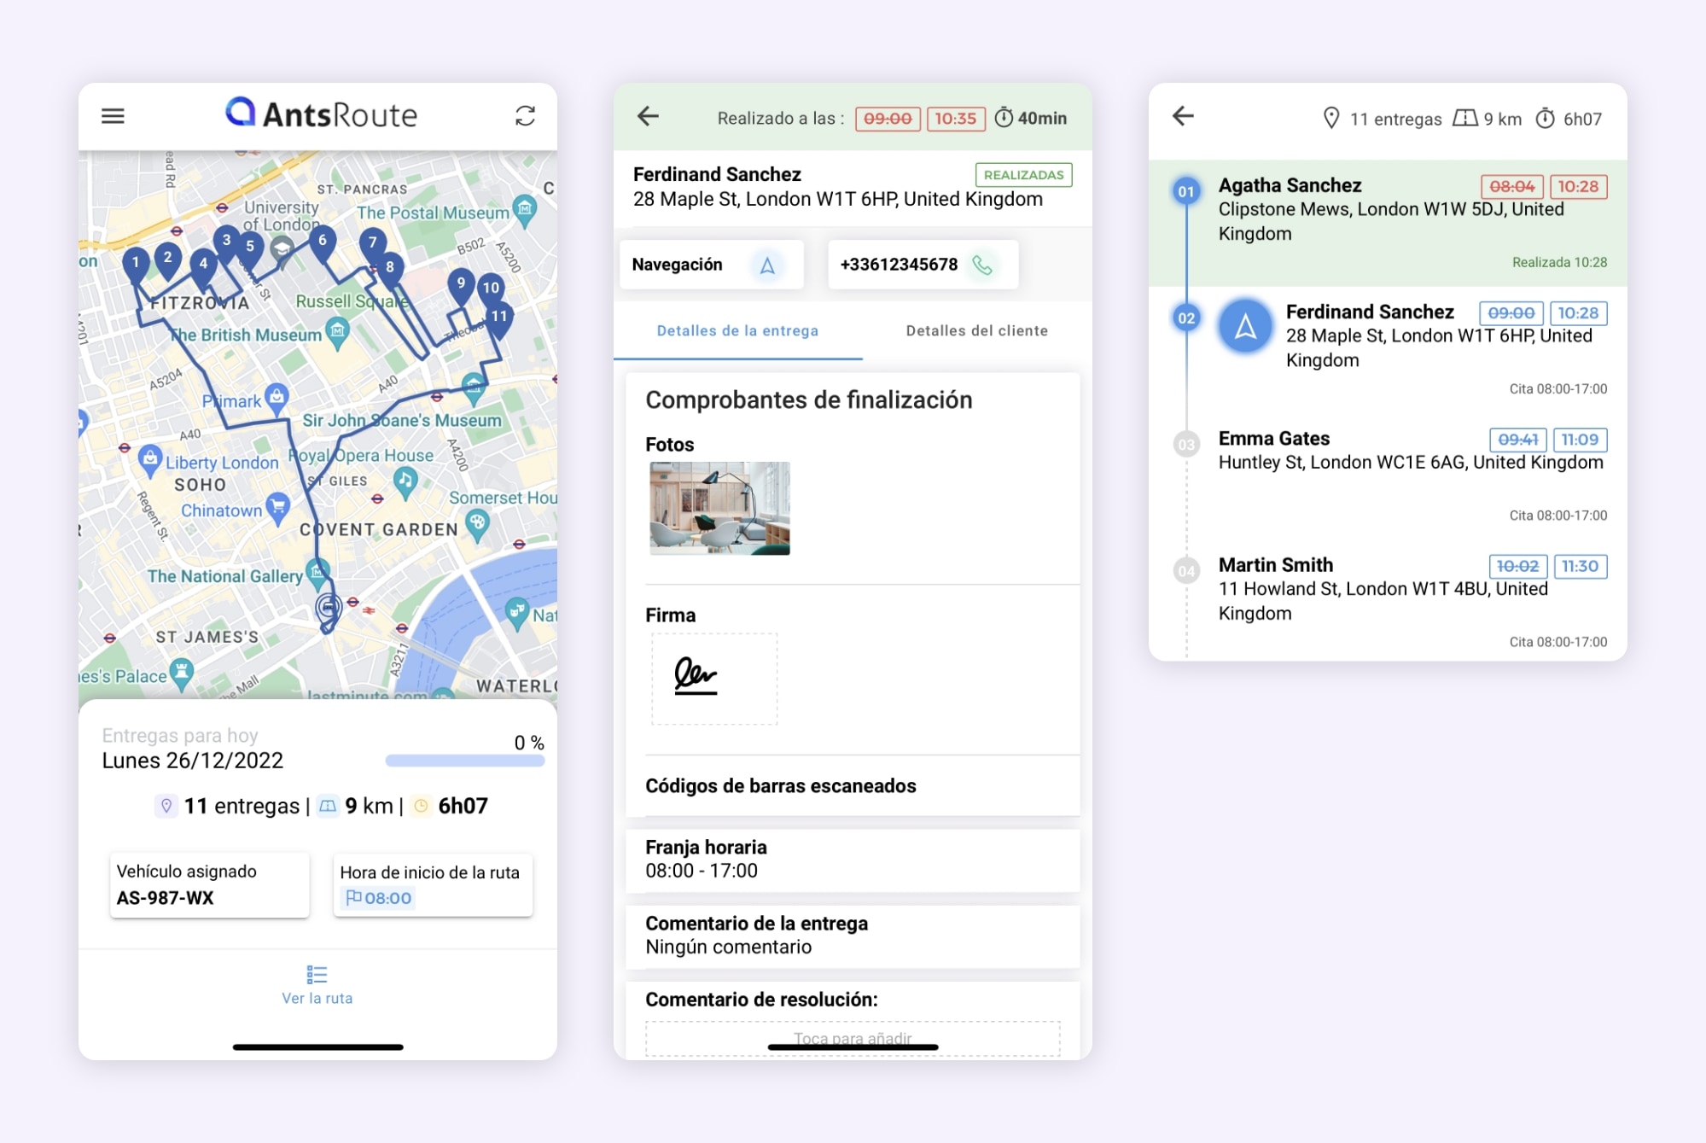Tap the blue navigation arrow next to Ferdinand Sanchez
The image size is (1706, 1143).
coord(1245,326)
